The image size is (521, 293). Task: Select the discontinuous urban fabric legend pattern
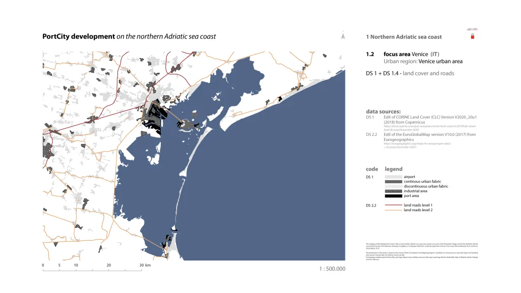pos(393,187)
